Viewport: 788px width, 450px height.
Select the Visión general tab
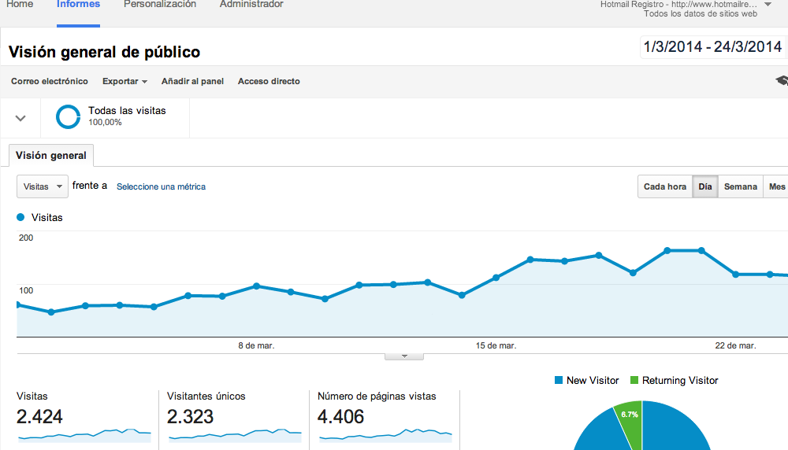[51, 156]
